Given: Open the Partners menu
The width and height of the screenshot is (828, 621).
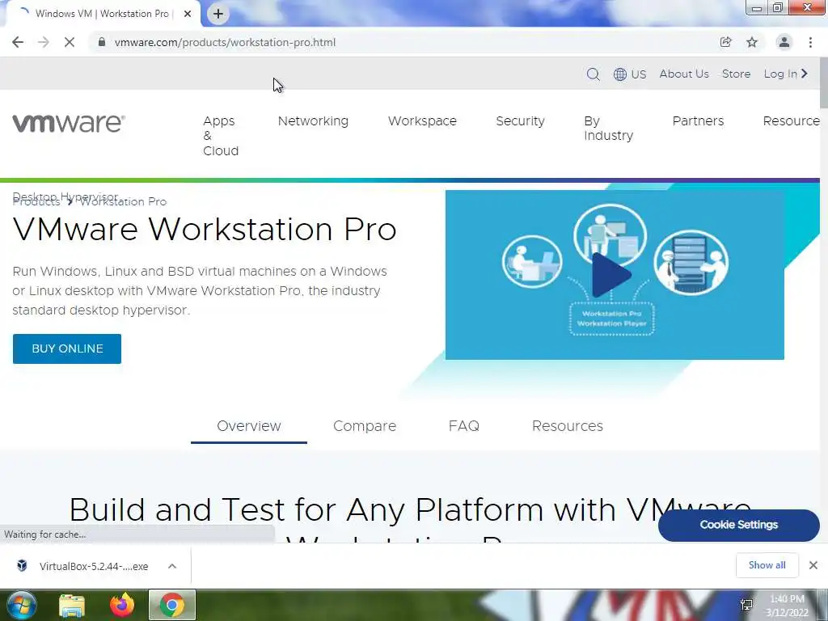Looking at the screenshot, I should point(698,121).
